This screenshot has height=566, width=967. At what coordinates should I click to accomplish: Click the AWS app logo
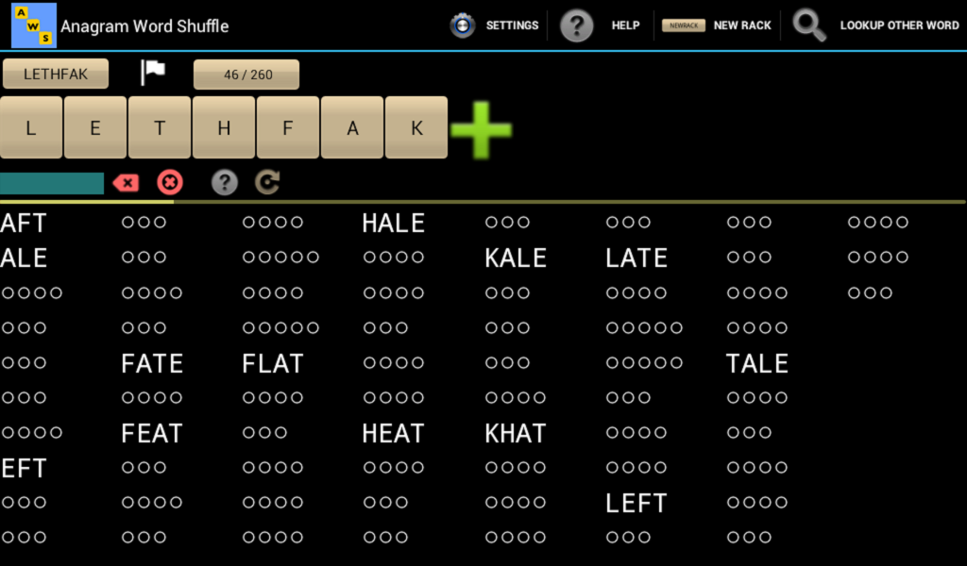(x=32, y=25)
